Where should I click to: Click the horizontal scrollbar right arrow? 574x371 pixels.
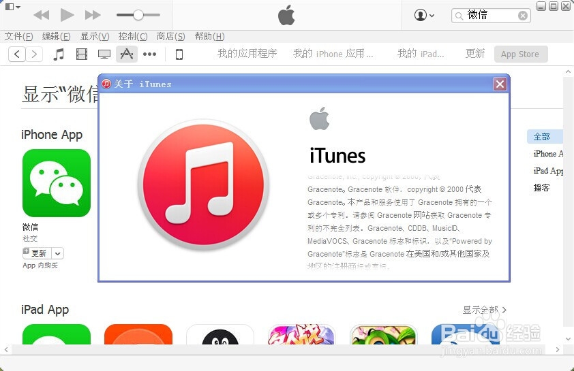(558, 350)
